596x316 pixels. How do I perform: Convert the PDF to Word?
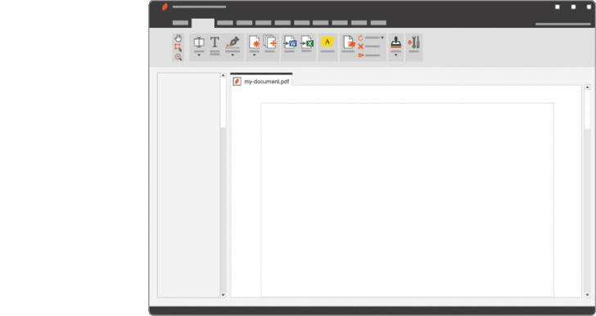(290, 42)
